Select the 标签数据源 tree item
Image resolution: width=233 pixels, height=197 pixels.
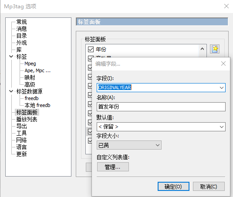[30, 91]
